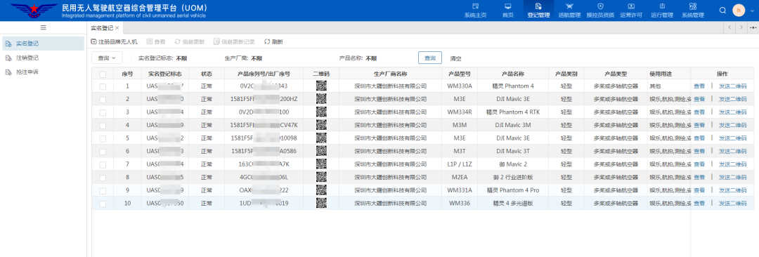The image size is (759, 257).
Task: Open QR code of row 2 DJI Mavic 3E
Action: 321,99
